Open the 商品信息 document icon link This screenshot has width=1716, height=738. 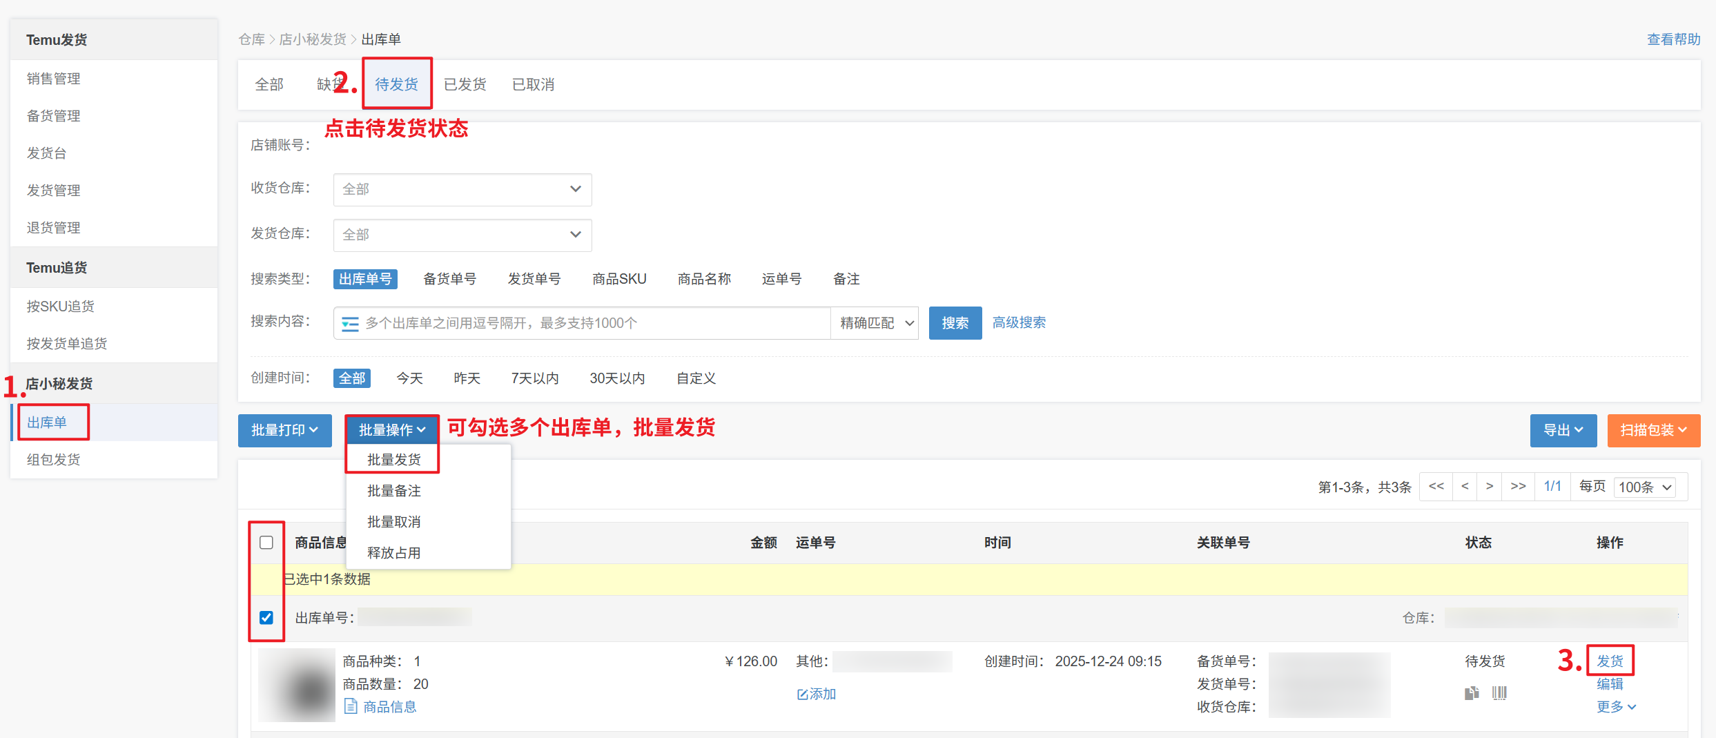coord(351,706)
